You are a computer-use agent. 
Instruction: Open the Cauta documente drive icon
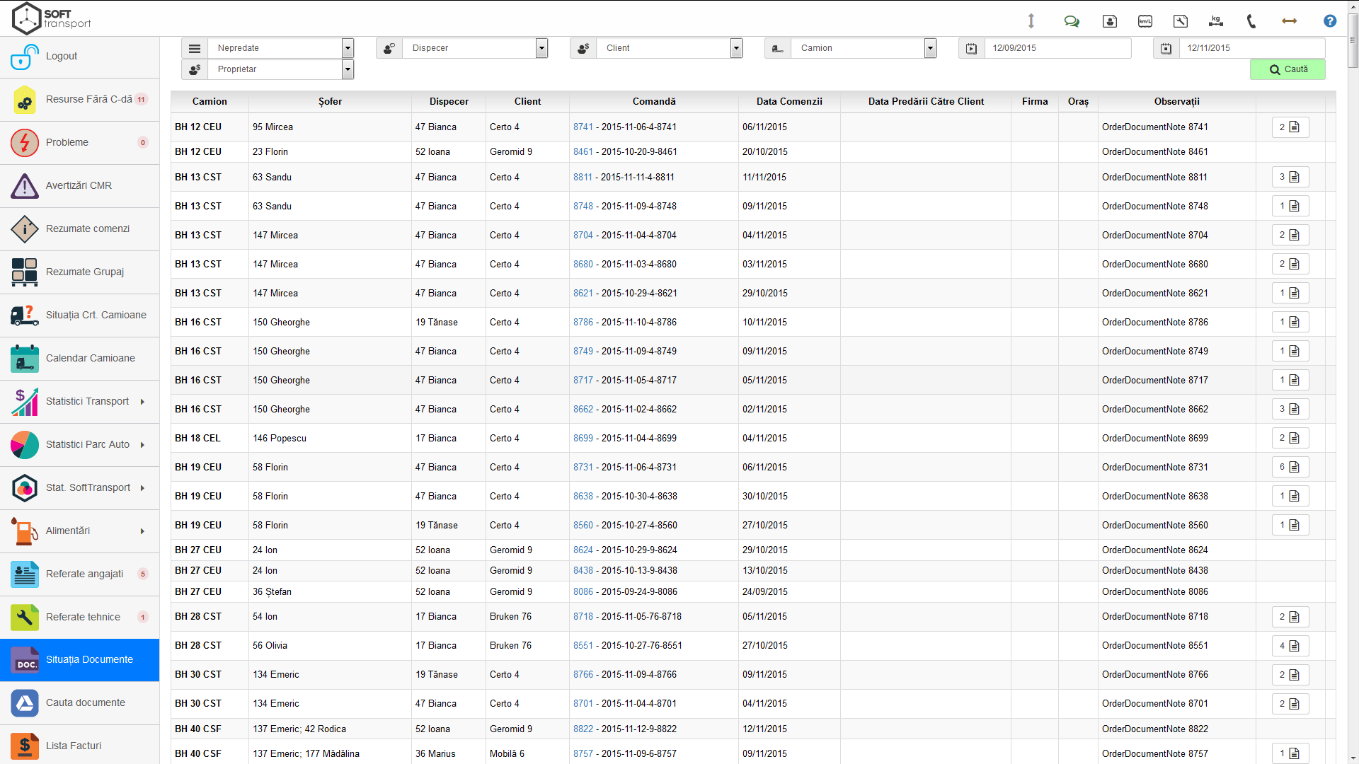(x=25, y=703)
